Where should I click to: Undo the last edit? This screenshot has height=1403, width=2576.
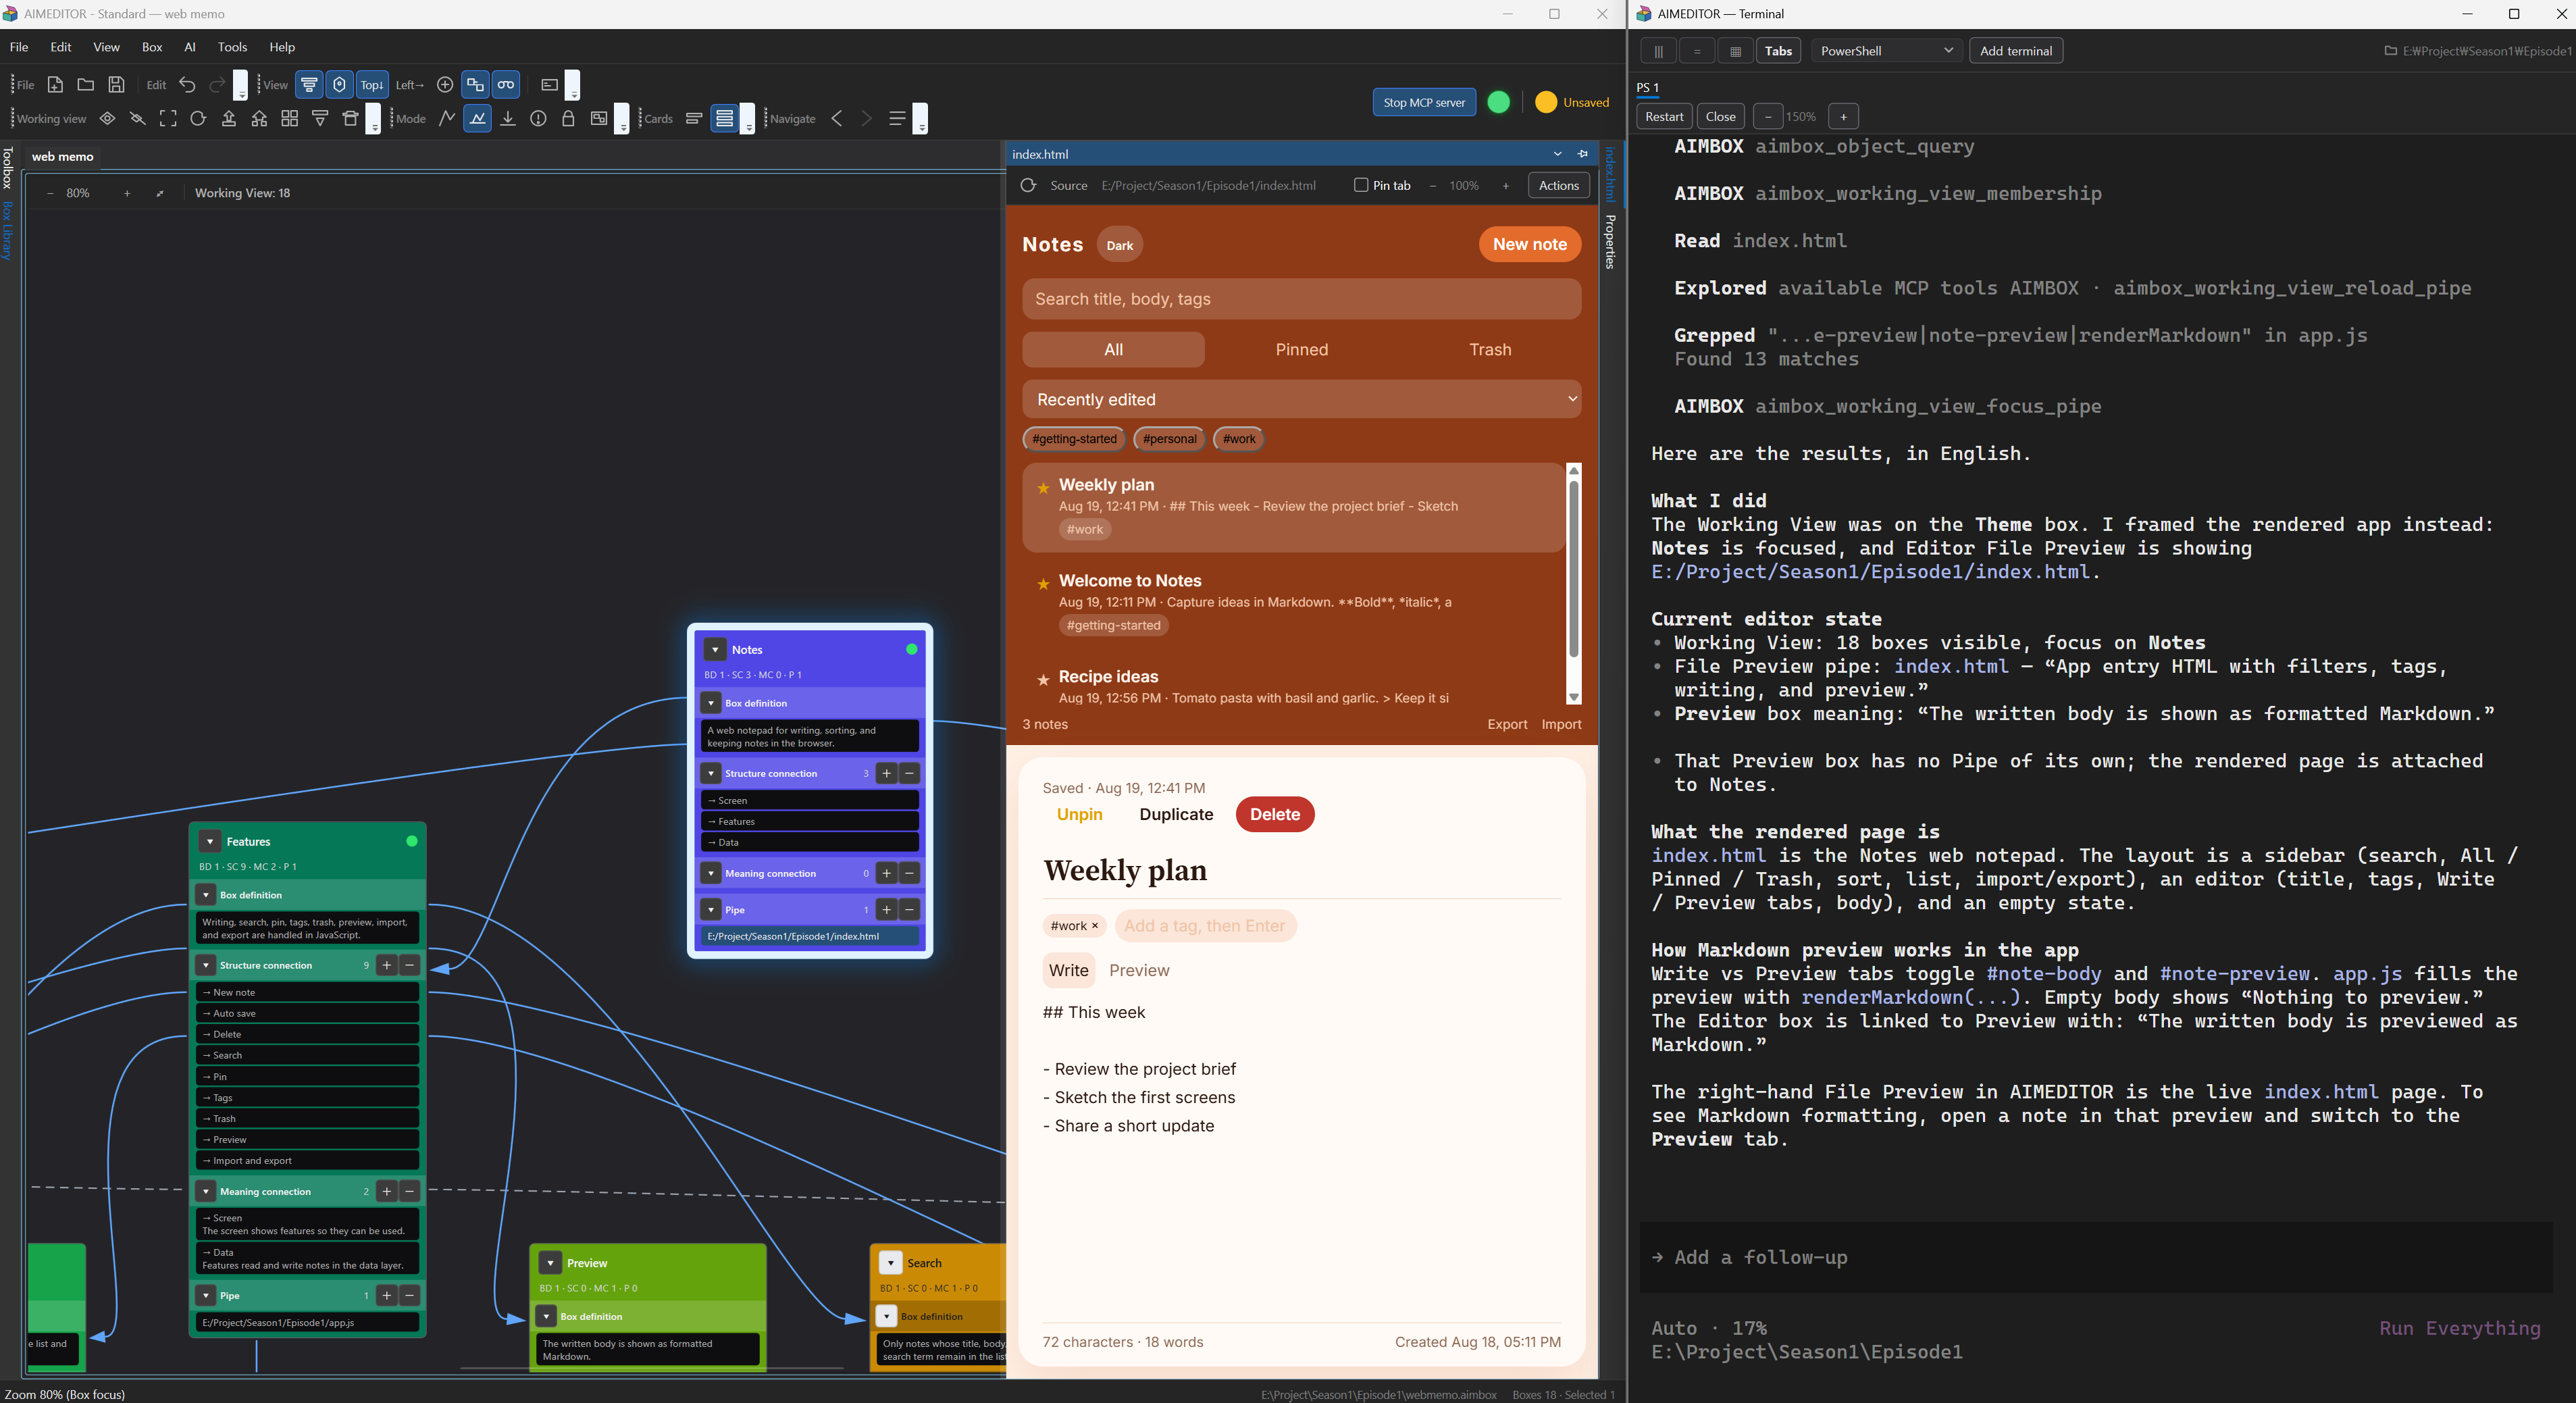(x=187, y=85)
